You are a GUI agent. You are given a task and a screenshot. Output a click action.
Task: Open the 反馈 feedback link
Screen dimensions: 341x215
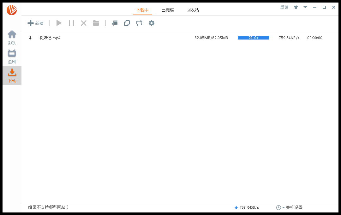[284, 7]
